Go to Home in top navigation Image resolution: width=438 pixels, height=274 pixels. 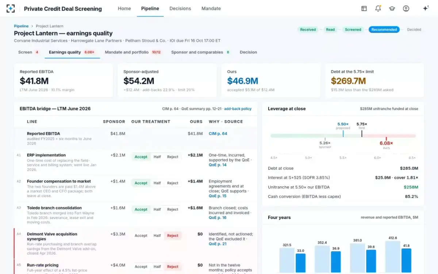coord(124,8)
